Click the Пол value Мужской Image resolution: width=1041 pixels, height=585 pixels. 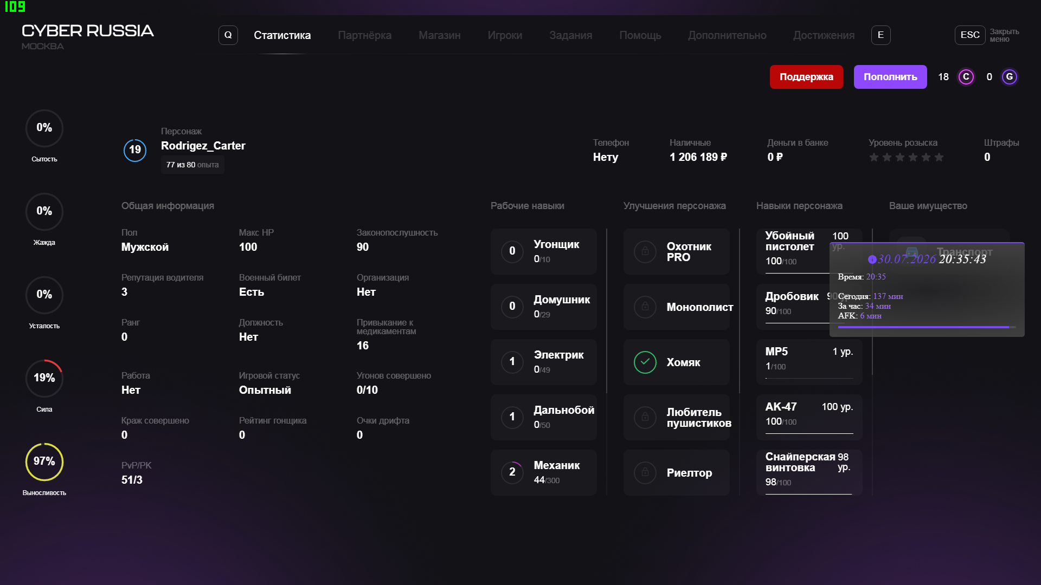pyautogui.click(x=145, y=247)
